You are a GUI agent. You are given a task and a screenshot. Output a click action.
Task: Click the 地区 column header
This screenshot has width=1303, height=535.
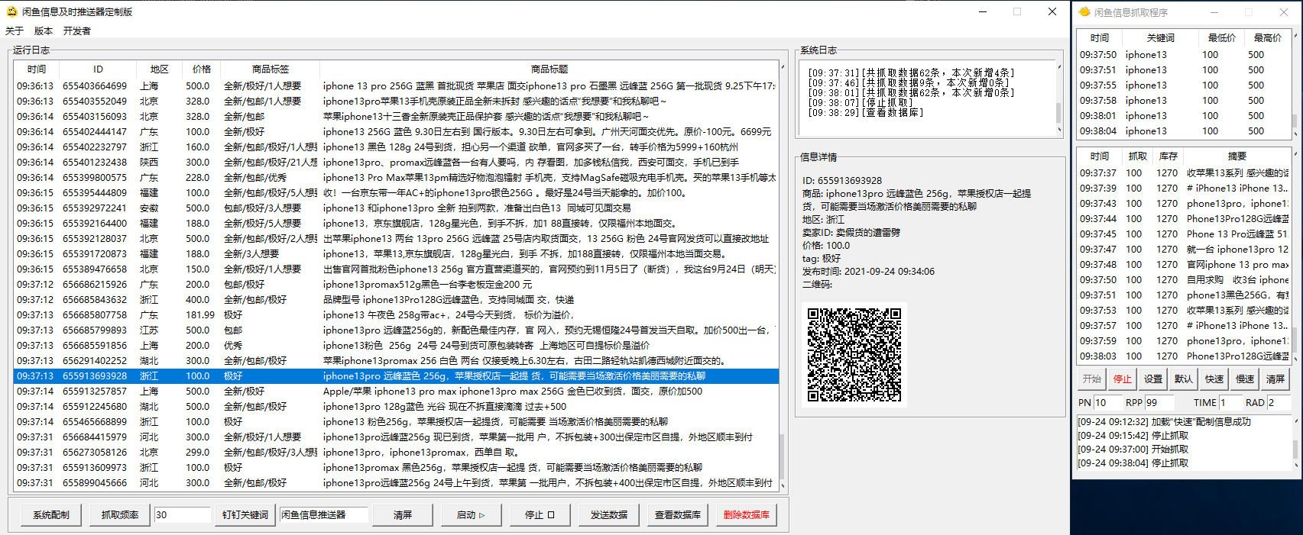159,69
